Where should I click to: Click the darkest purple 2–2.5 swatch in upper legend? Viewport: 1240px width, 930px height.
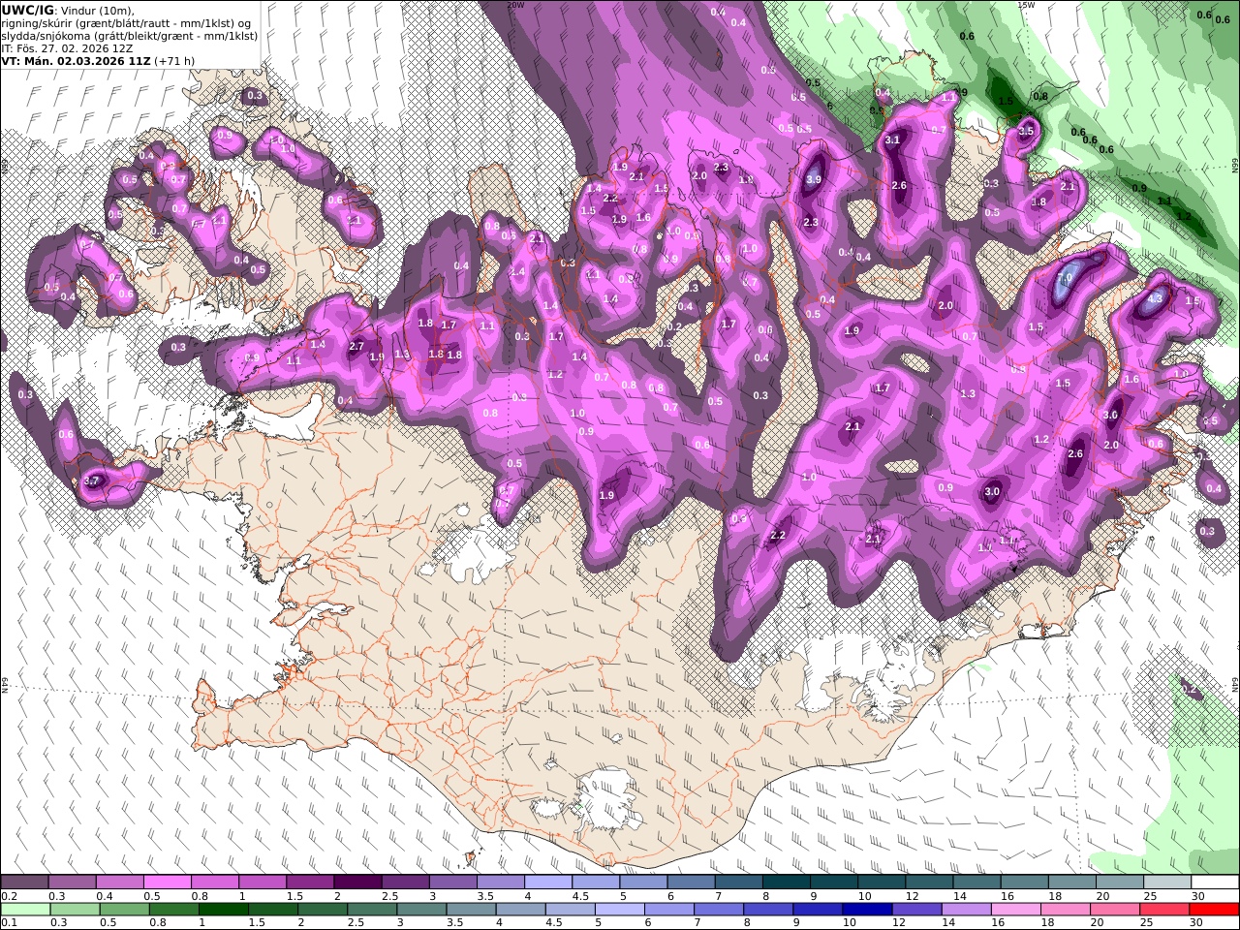click(356, 883)
